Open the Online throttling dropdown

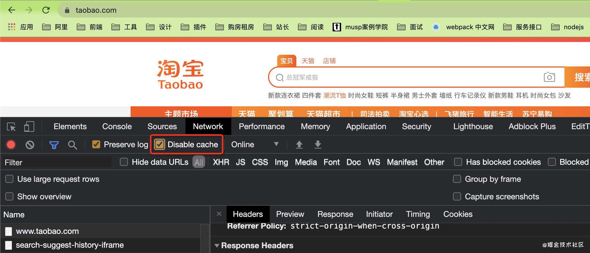pos(254,144)
